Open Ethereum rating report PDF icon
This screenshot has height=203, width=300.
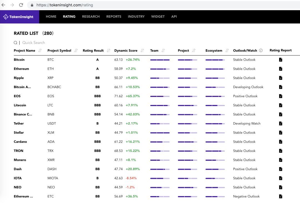click(281, 69)
